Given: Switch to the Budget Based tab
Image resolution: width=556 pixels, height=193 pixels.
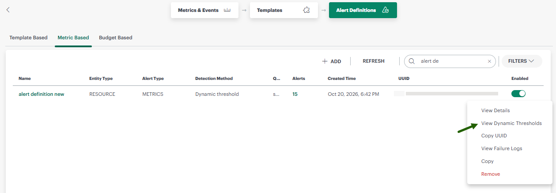Looking at the screenshot, I should pos(116,38).
